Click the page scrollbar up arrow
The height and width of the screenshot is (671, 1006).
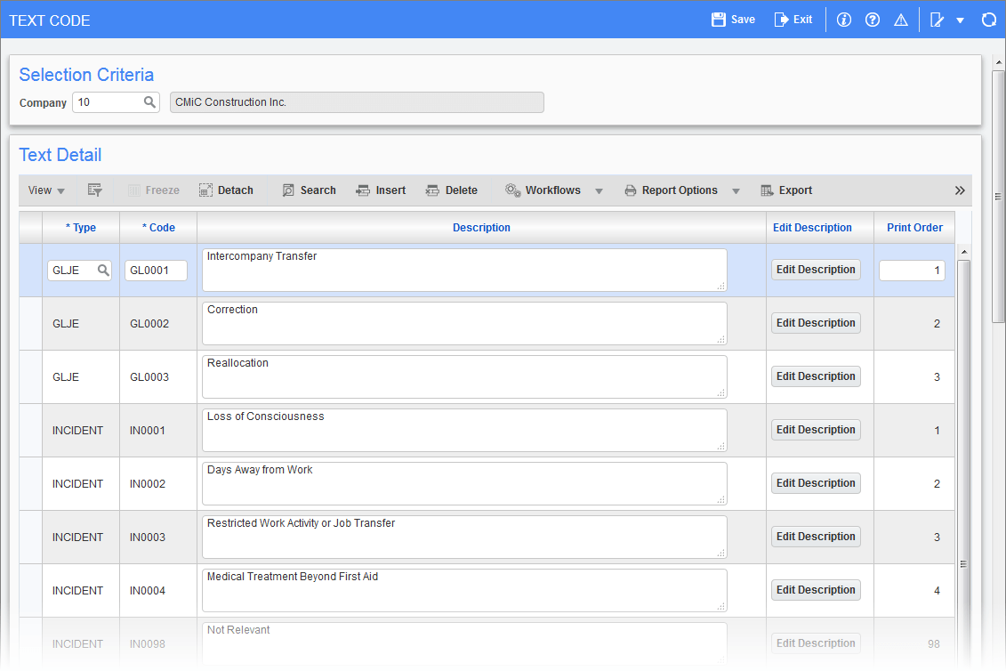pyautogui.click(x=998, y=62)
